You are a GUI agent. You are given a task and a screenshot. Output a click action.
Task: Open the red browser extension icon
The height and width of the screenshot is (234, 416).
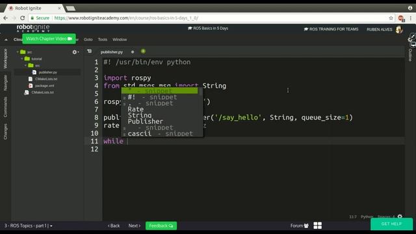pyautogui.click(x=401, y=18)
